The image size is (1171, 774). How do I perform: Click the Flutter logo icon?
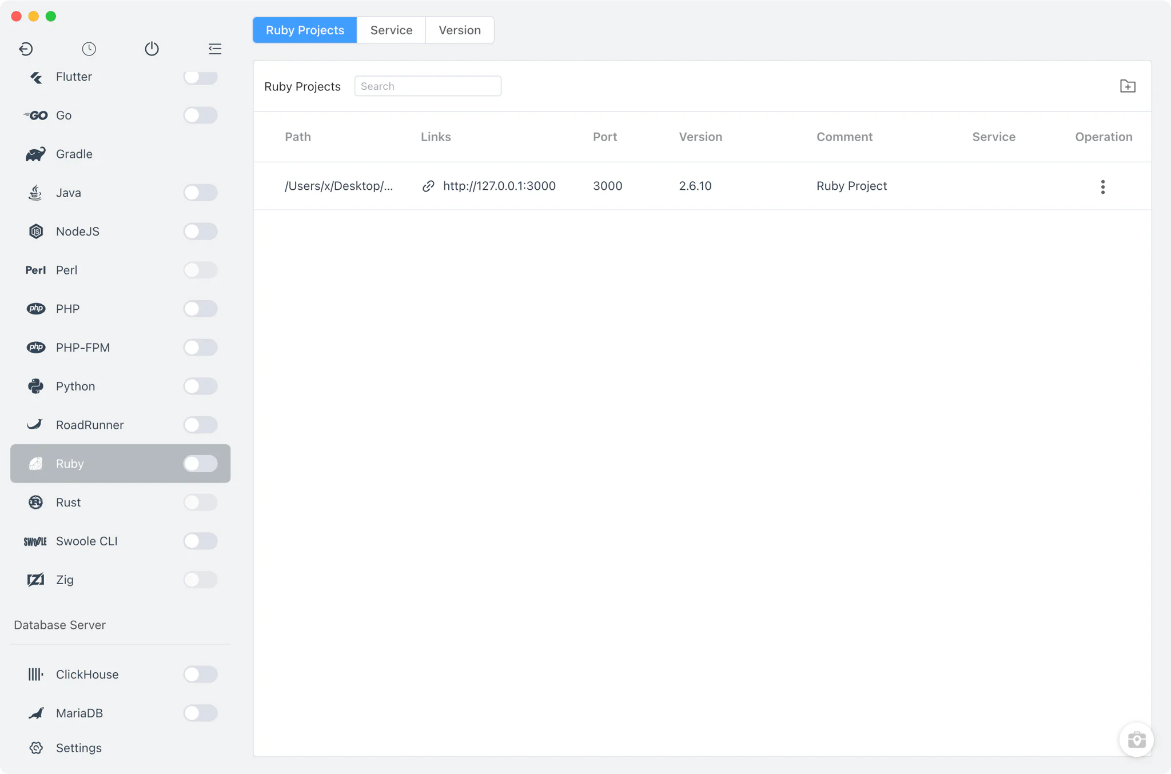(36, 77)
